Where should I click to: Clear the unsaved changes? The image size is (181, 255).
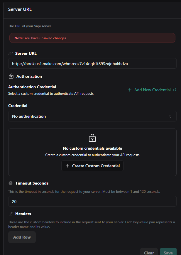click(x=149, y=253)
